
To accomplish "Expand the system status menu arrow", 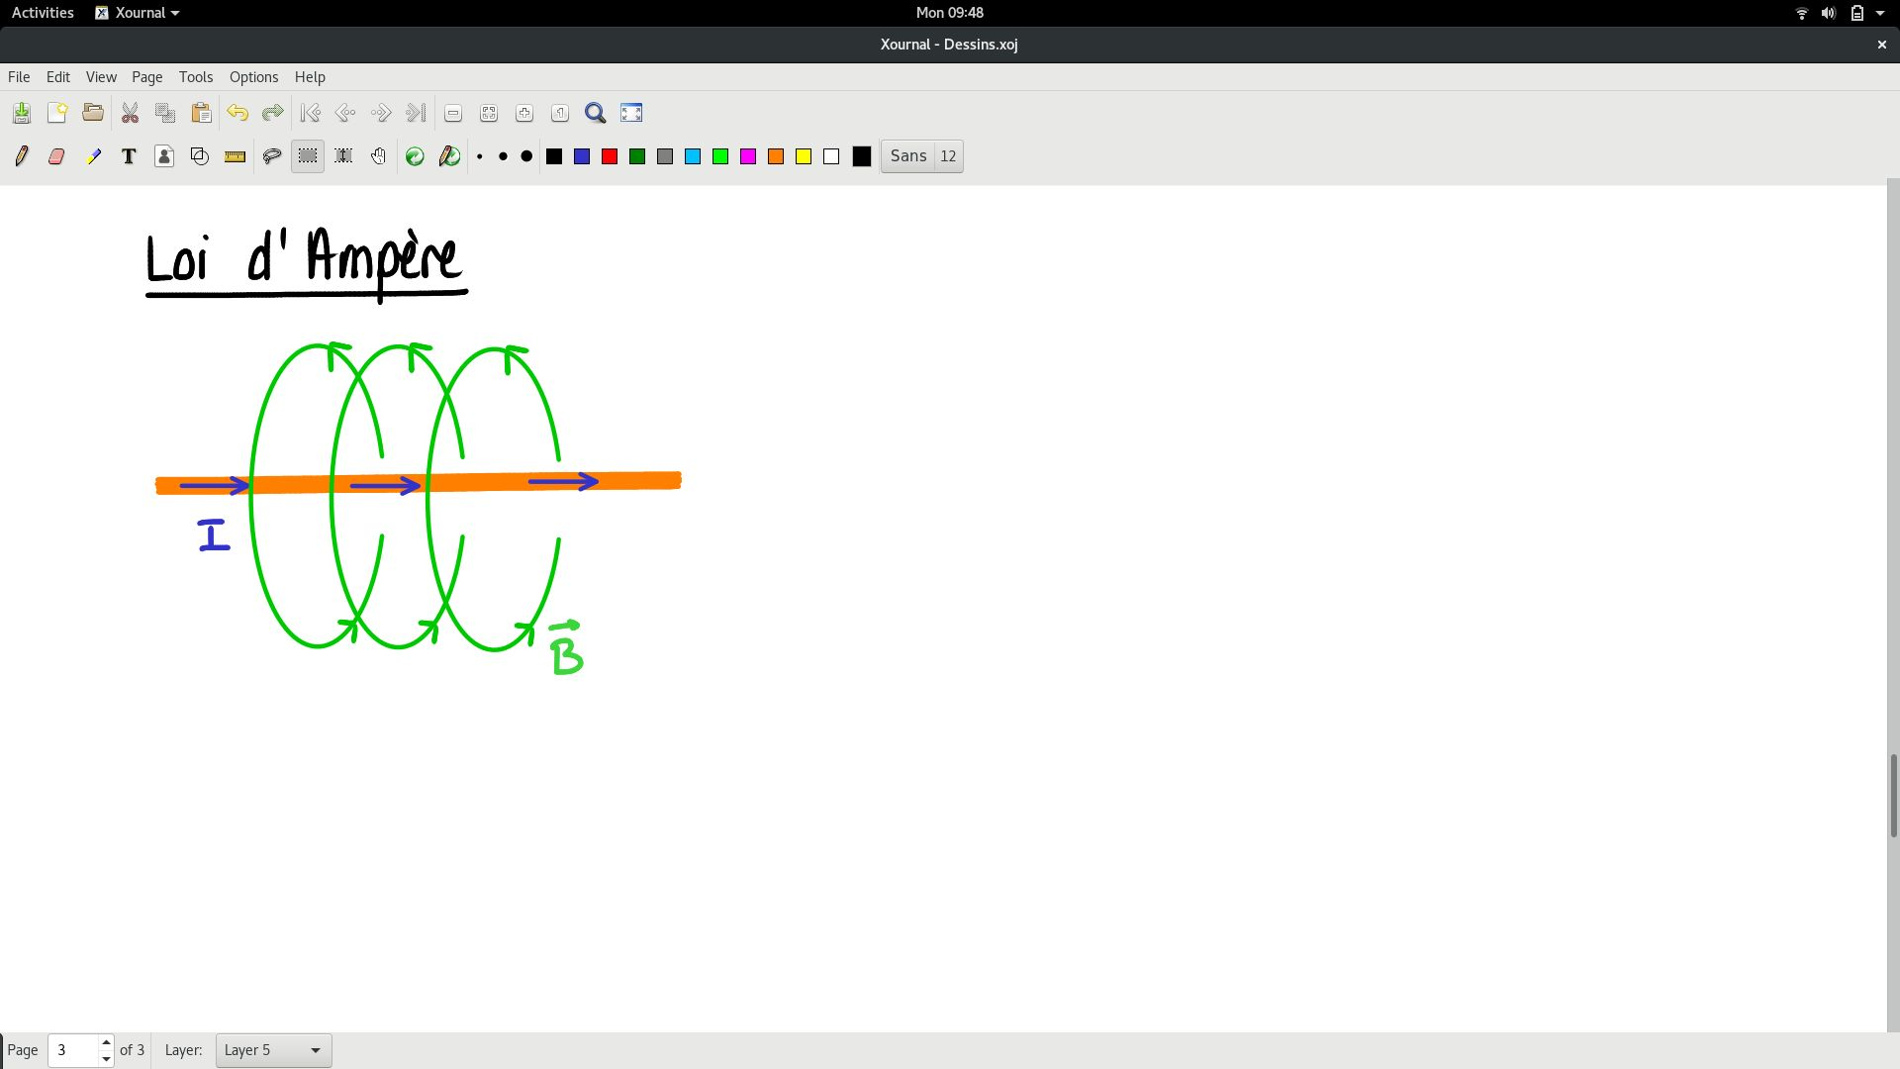I will pyautogui.click(x=1880, y=13).
